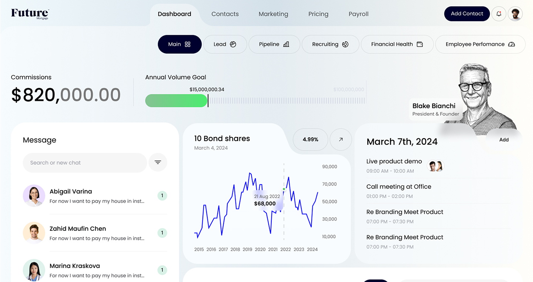This screenshot has height=282, width=533.
Task: Click the message filter icon
Action: [158, 162]
